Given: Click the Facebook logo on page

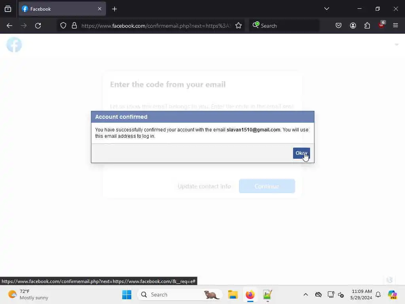Looking at the screenshot, I should (14, 44).
